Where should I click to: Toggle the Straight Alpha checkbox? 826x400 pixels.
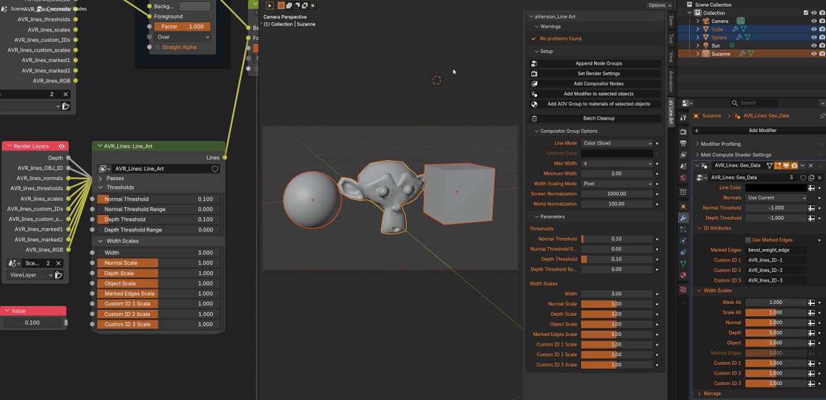(x=157, y=47)
